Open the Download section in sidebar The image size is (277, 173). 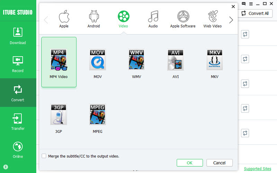coord(18,36)
